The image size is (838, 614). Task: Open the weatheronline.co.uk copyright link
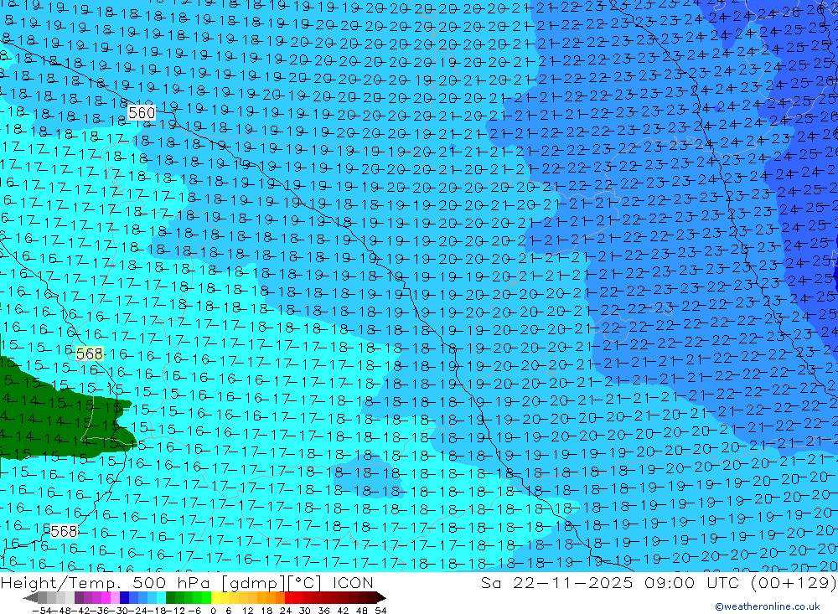point(767,606)
